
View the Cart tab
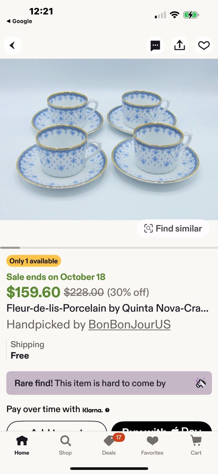pos(196,445)
